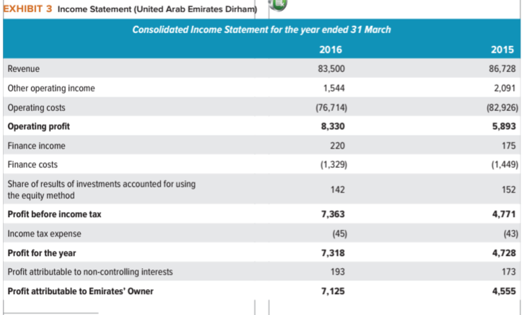Select the 220 finance income value

337,146
